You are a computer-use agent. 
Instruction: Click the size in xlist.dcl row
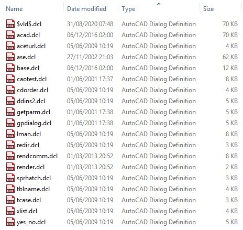[x=231, y=211]
